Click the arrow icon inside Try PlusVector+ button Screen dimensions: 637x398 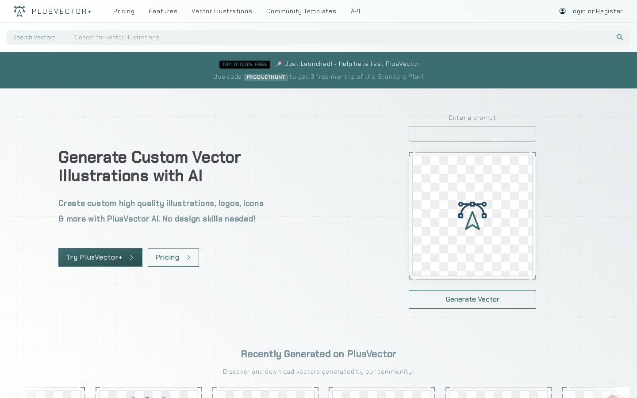pos(131,257)
